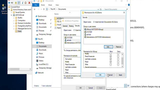Viewport: 160px width, 90px height.
Task: Open the Share ribbon tab
Action: point(50,5)
